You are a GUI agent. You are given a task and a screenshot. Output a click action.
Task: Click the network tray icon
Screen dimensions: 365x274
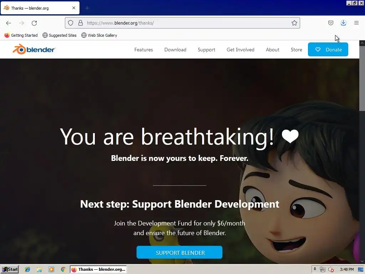click(x=322, y=269)
